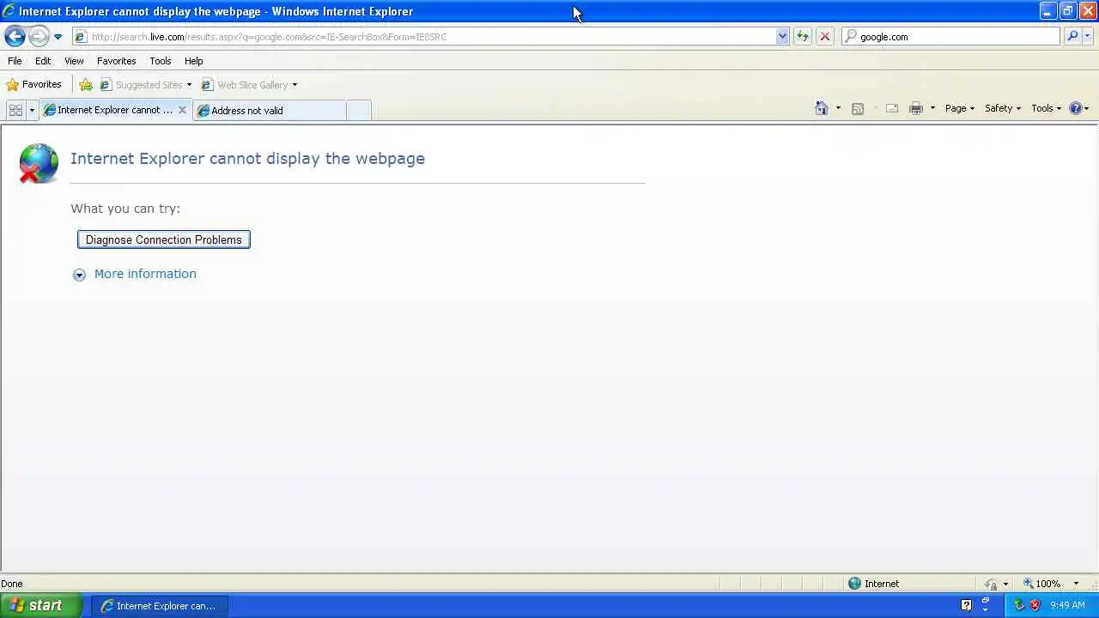Click Internet Explorer taskbar button
1099x618 pixels.
[158, 606]
